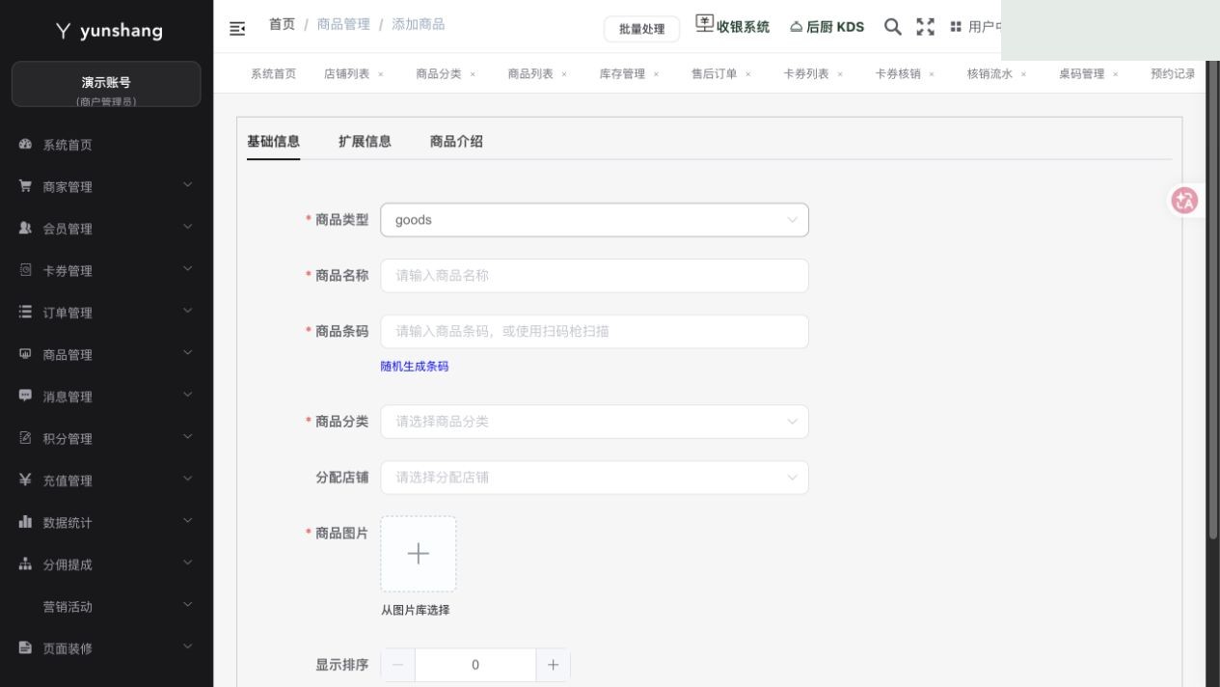Click the 系统首页 dashboard icon in the sidebar
1220x687 pixels.
pos(26,145)
